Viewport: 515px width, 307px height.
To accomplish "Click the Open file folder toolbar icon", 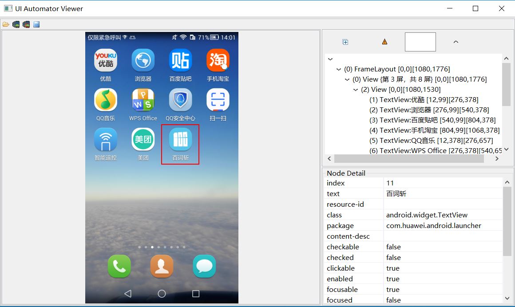I will tap(6, 24).
